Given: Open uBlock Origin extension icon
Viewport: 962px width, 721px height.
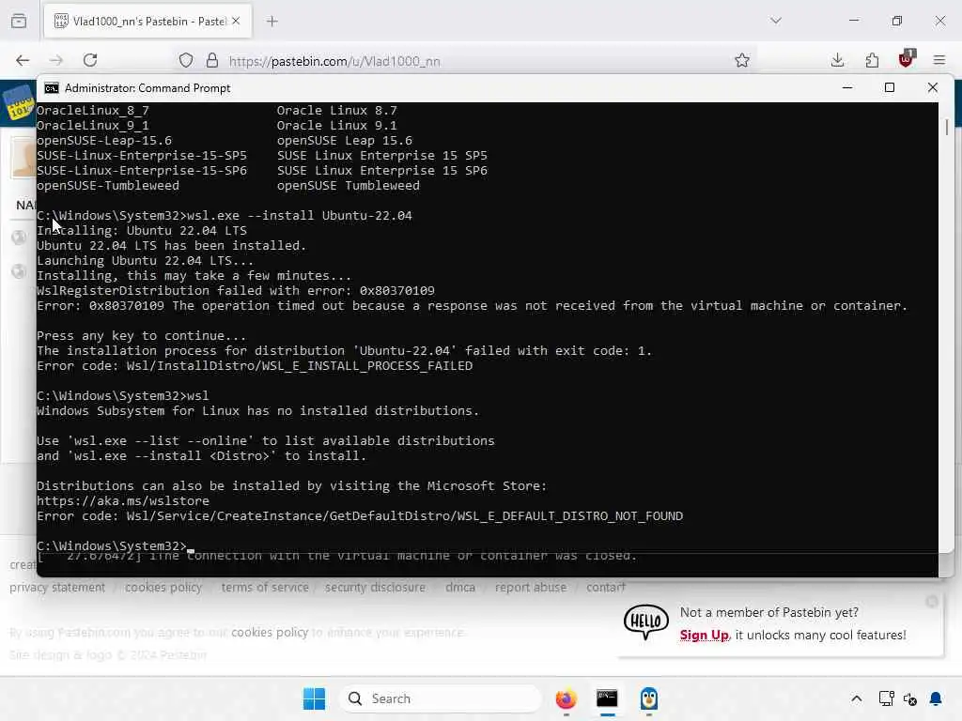Looking at the screenshot, I should pos(907,59).
